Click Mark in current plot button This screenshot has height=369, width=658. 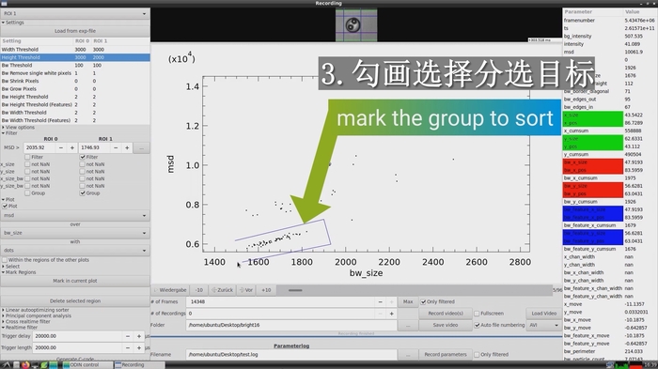[x=75, y=281]
